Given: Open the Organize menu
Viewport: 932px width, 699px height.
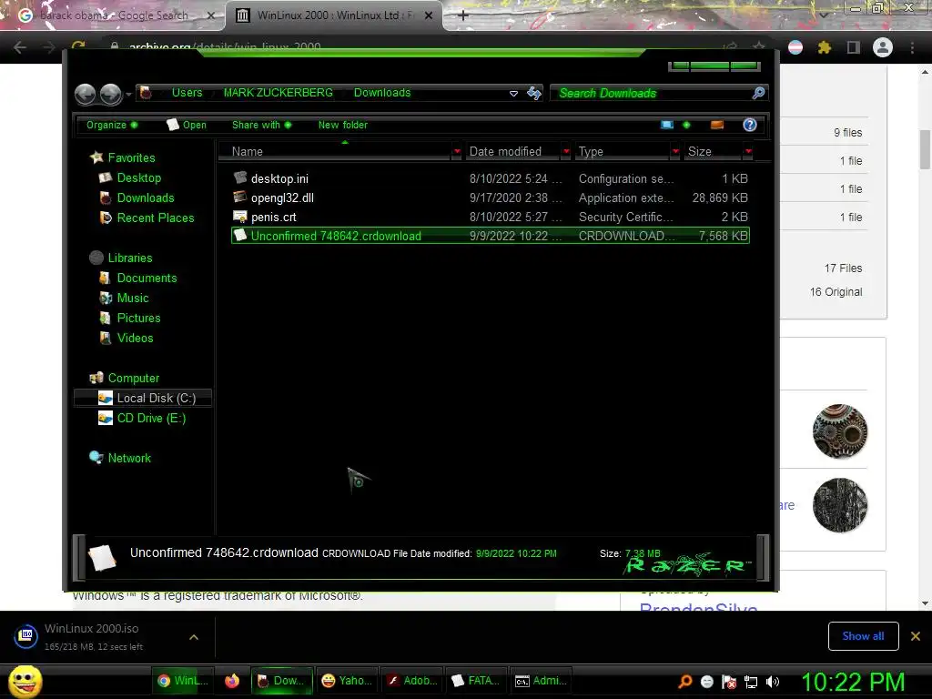Looking at the screenshot, I should click(112, 125).
